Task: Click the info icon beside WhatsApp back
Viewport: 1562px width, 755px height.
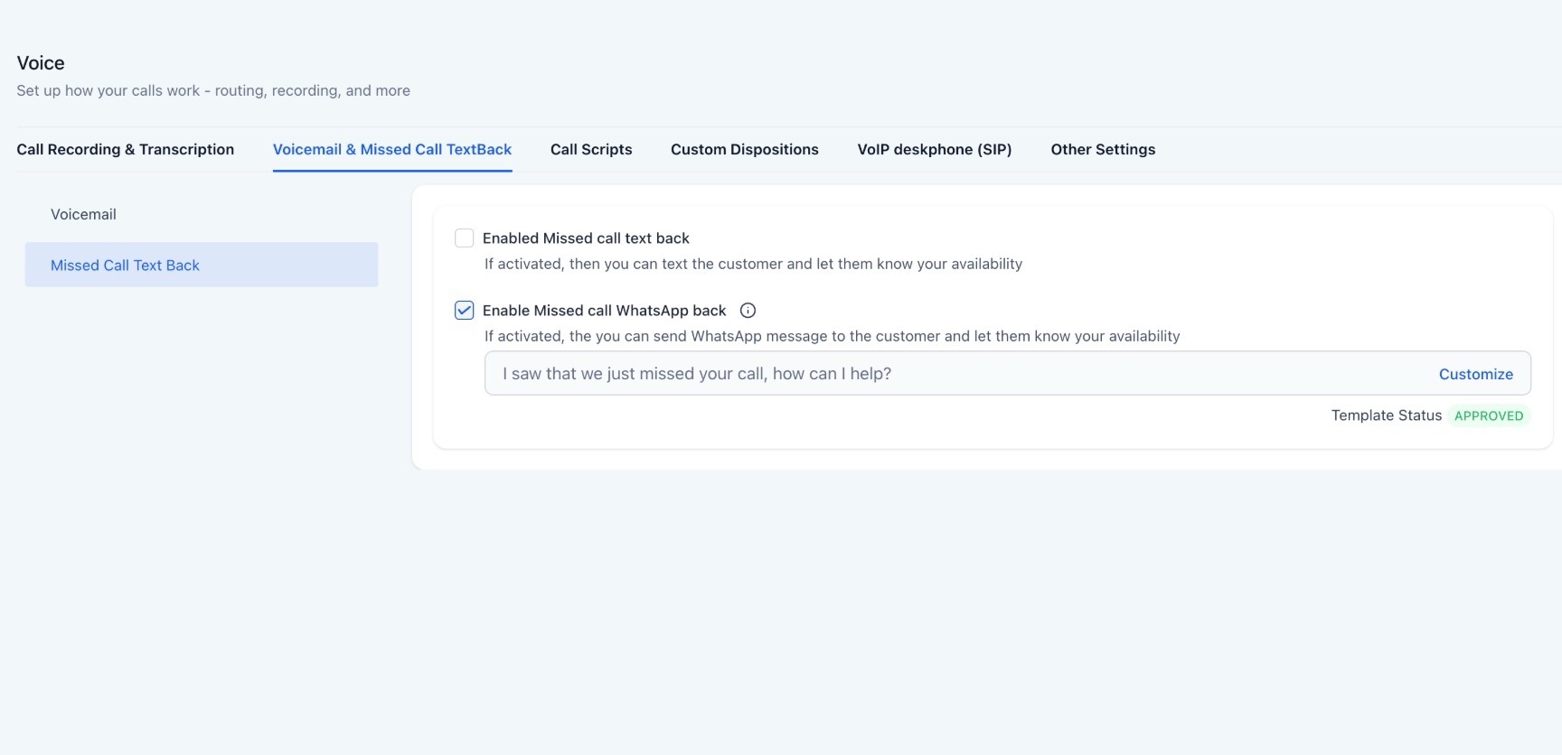Action: (748, 311)
